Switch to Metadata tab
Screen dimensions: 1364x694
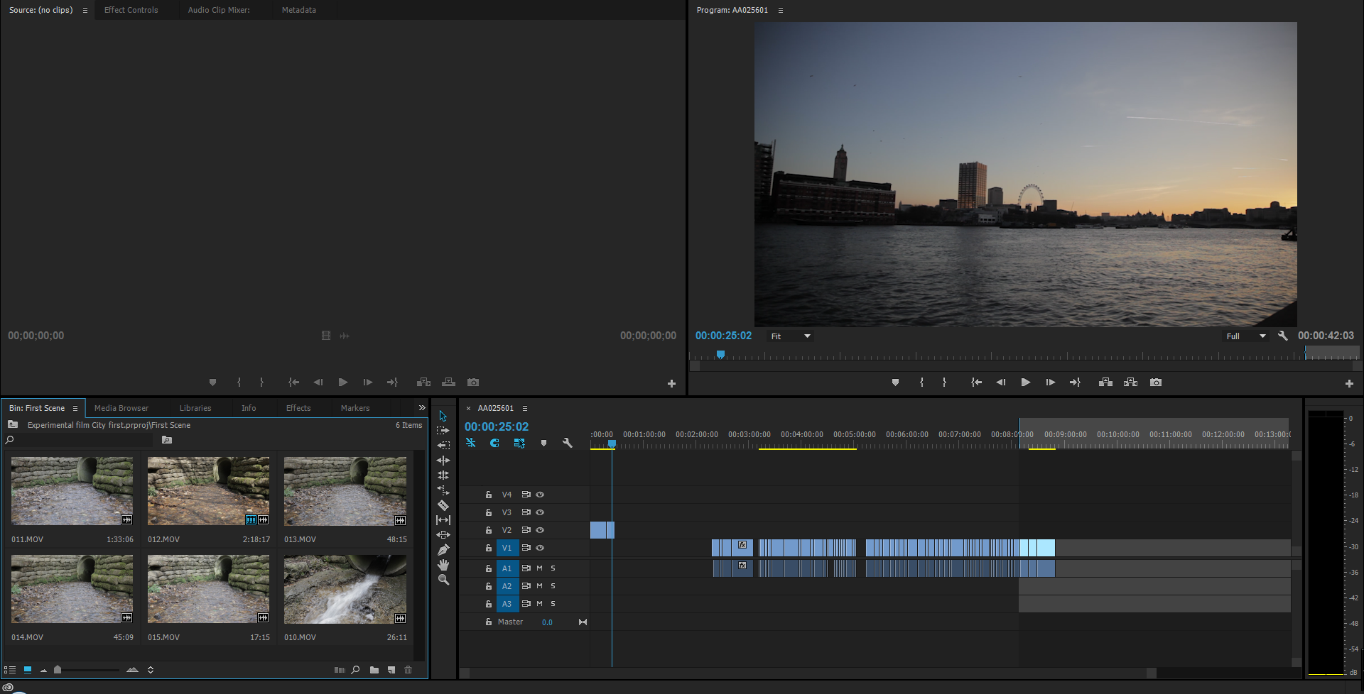click(x=299, y=10)
